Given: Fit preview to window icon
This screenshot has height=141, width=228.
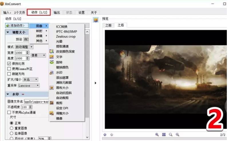Looking at the screenshot, I should 164,135.
